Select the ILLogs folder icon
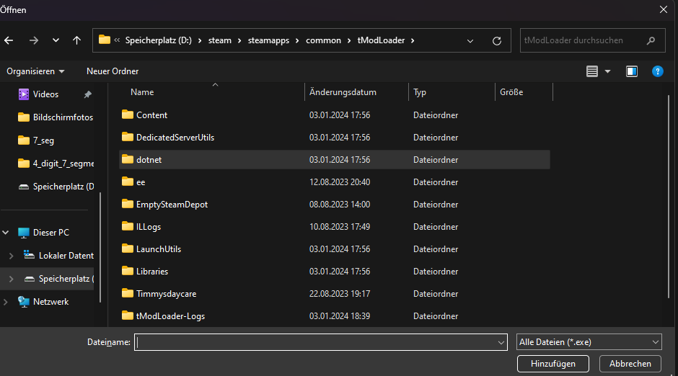The width and height of the screenshot is (678, 376). click(x=127, y=226)
